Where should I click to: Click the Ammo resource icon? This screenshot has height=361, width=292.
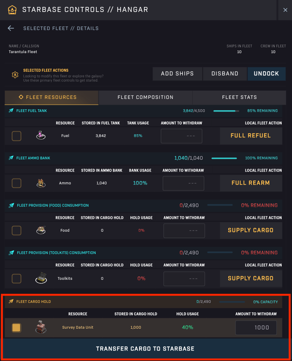point(41,183)
